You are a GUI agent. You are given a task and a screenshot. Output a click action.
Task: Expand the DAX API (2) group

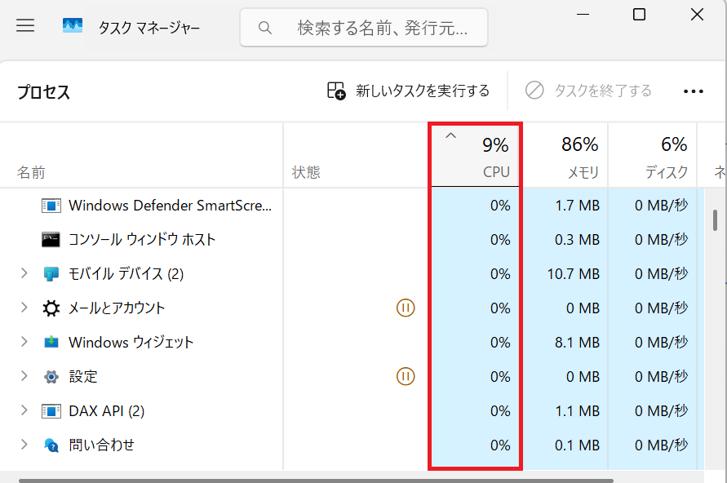coord(22,410)
